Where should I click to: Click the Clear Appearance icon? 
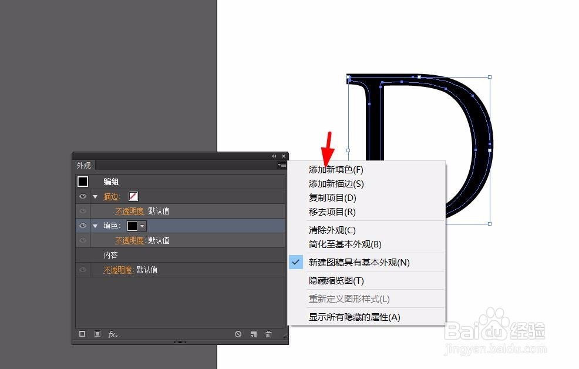tap(238, 334)
